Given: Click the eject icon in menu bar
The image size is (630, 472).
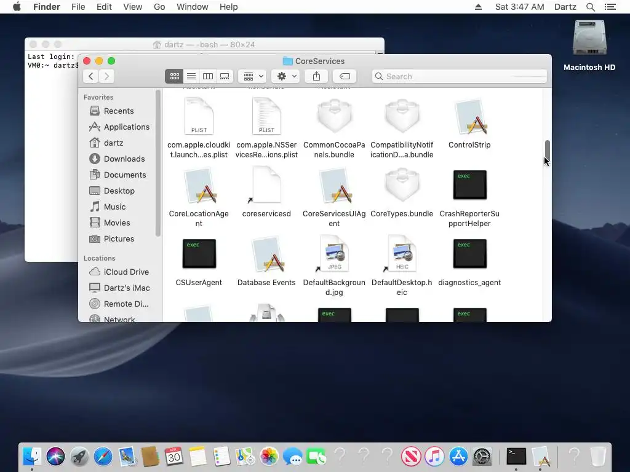Looking at the screenshot, I should tap(478, 7).
